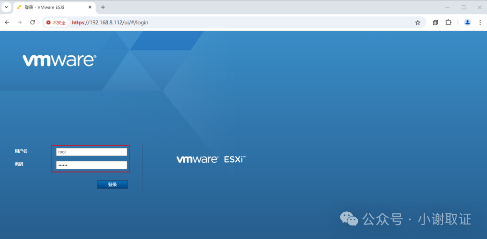Screen dimensions: 487x239
Task: Click the large vmware logo
Action: (x=60, y=60)
